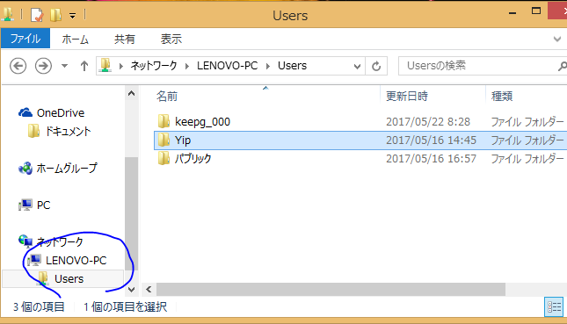Maximize the Users window
The height and width of the screenshot is (324, 567).
click(536, 11)
